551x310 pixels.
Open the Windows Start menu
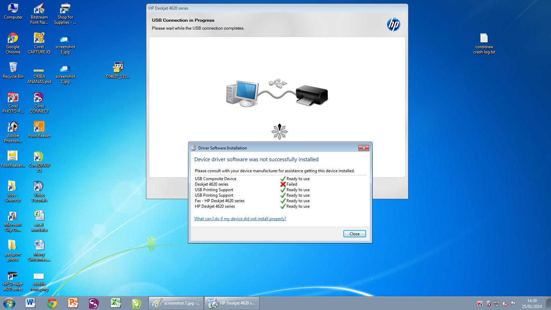click(9, 303)
